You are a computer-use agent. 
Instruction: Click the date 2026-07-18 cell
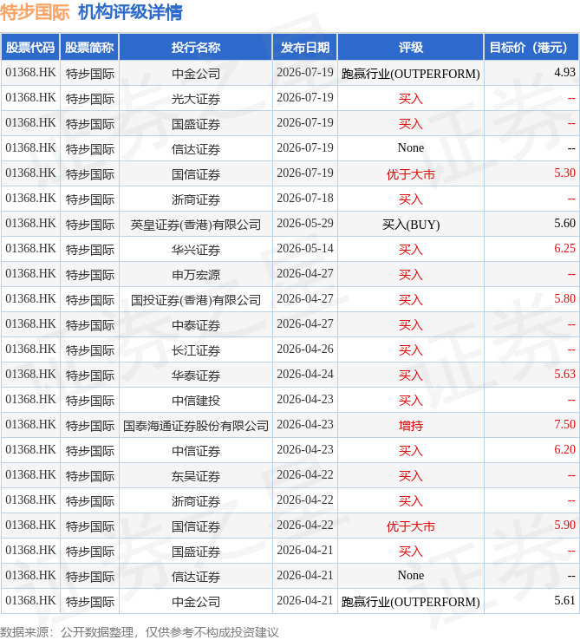coord(304,199)
